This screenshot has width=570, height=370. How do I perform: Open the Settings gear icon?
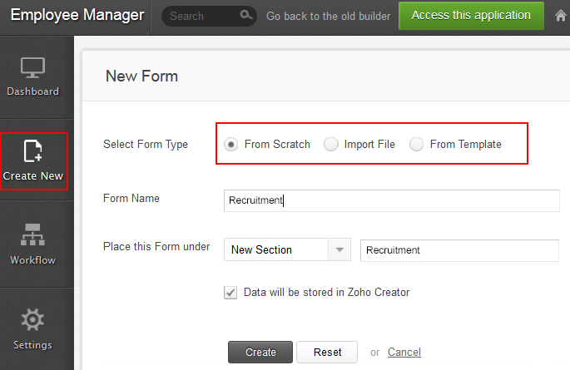pos(33,320)
